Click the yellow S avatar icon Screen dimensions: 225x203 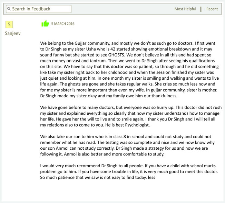[x=9, y=24]
